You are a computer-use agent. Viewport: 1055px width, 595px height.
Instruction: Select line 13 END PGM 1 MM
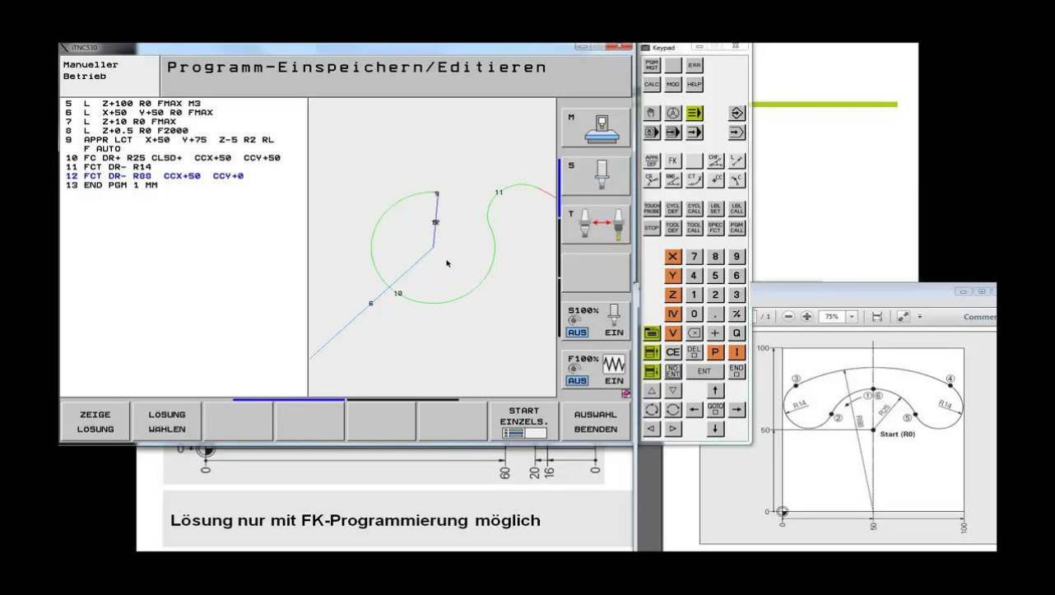click(x=111, y=185)
